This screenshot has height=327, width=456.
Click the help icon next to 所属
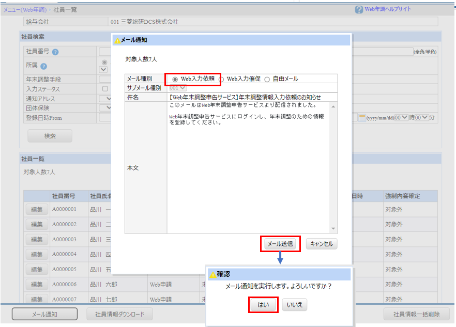pyautogui.click(x=43, y=66)
